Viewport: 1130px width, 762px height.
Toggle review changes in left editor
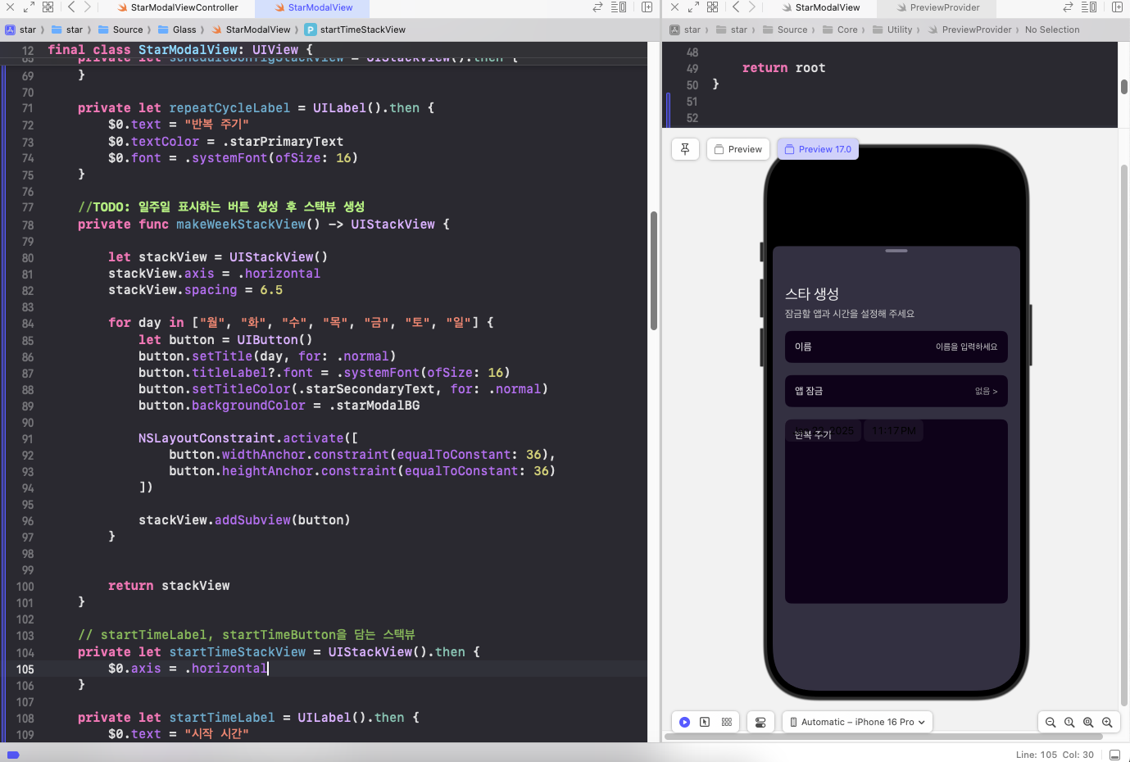click(598, 7)
